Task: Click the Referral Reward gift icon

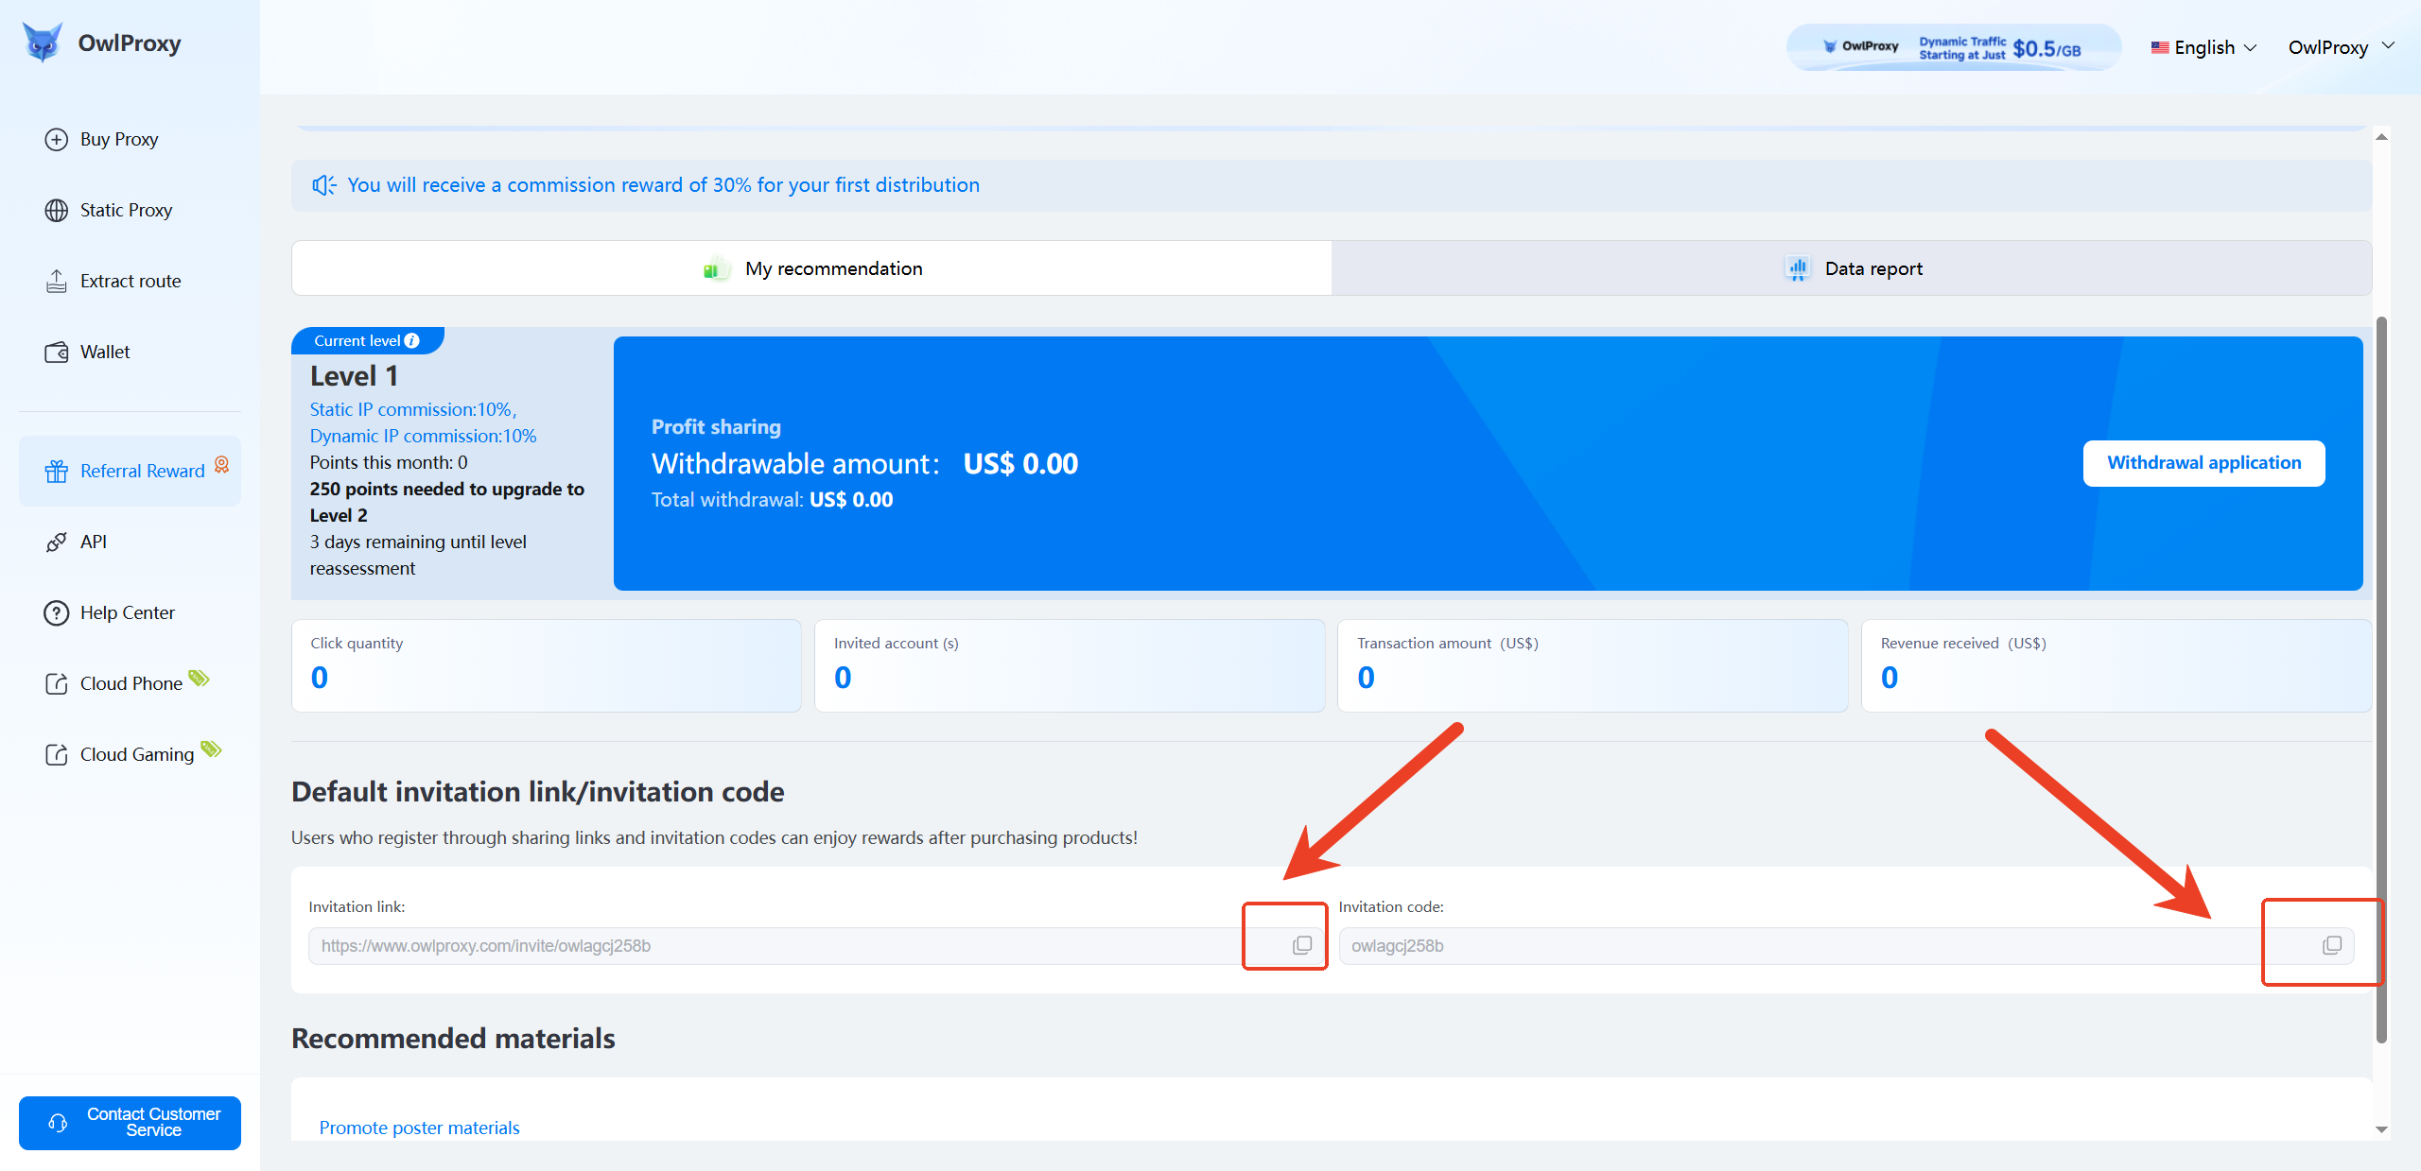Action: coord(57,472)
